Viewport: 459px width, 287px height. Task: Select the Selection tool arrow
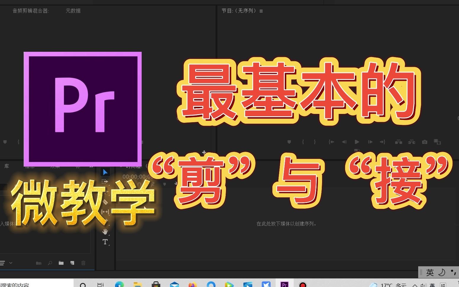point(105,172)
